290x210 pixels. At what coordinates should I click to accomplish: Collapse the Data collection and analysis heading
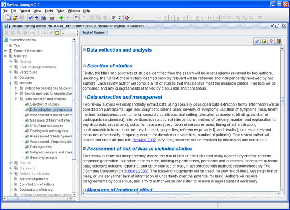[x=84, y=50]
